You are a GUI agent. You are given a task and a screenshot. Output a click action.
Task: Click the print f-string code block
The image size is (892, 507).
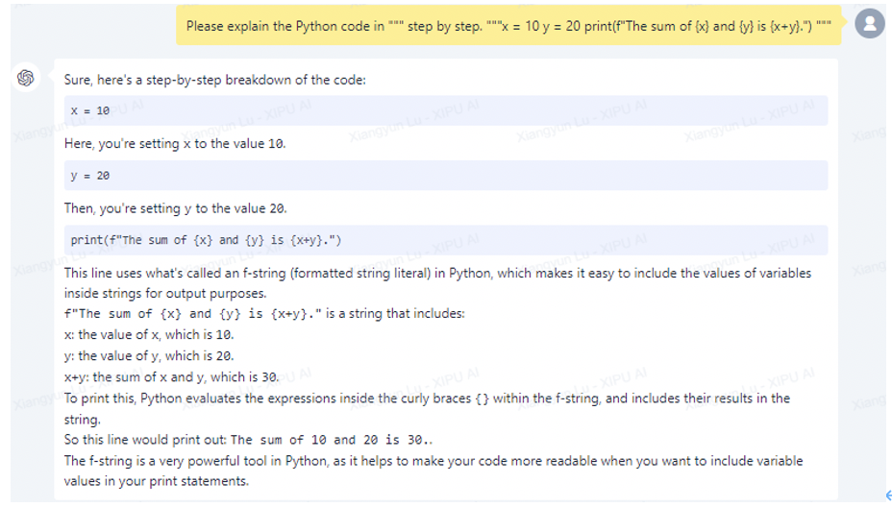[x=446, y=240]
